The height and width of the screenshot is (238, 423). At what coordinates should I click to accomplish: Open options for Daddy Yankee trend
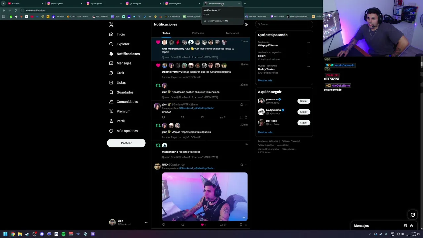(x=309, y=66)
